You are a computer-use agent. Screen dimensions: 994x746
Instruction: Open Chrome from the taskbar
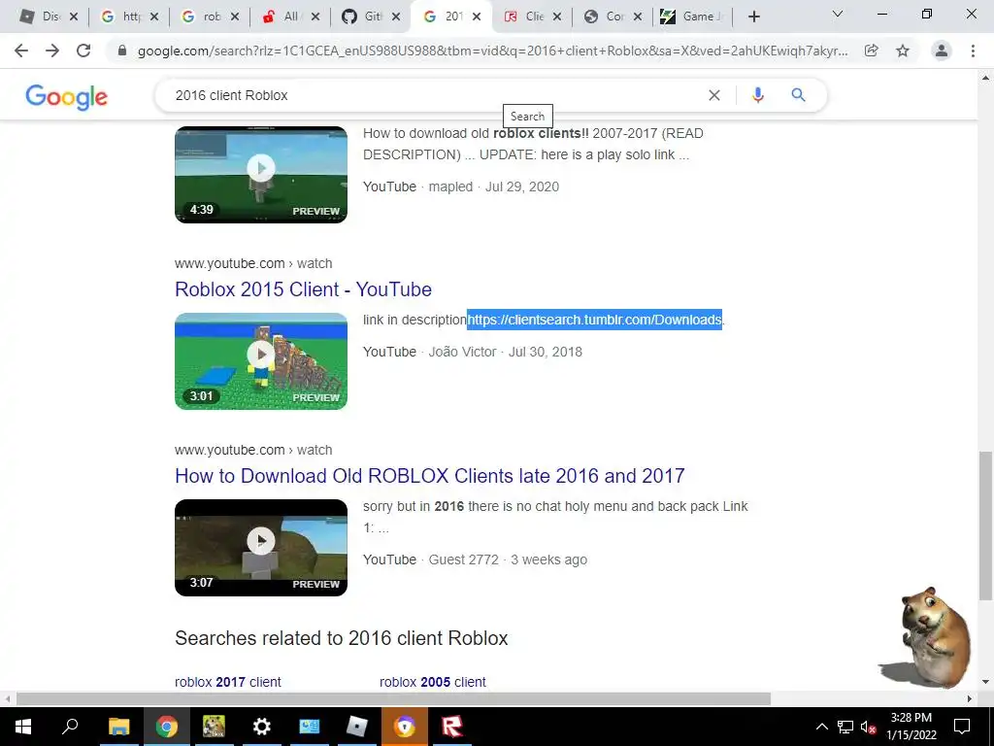(167, 727)
